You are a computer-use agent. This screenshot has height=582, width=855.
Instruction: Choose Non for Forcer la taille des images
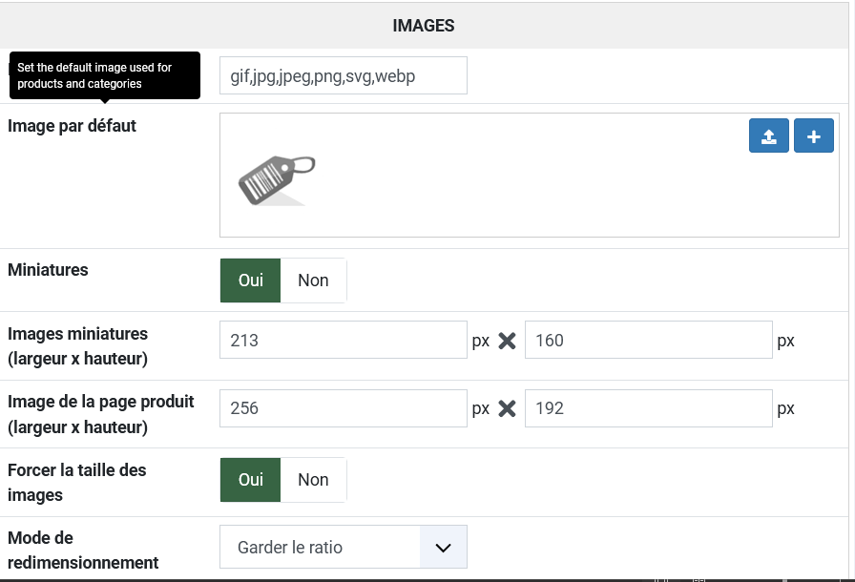pyautogui.click(x=313, y=480)
